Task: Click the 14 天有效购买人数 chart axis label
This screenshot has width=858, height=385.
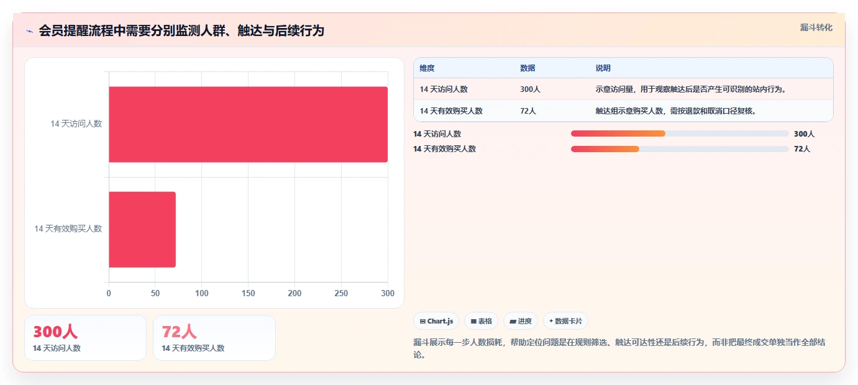Action: [x=68, y=229]
